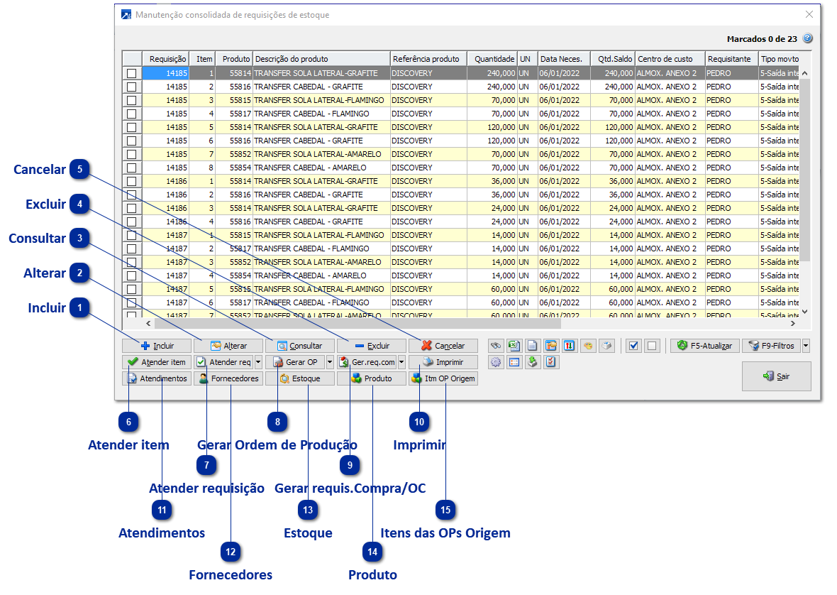This screenshot has height=595, width=837.
Task: Tick the checkbox in the first grid row
Action: point(131,73)
